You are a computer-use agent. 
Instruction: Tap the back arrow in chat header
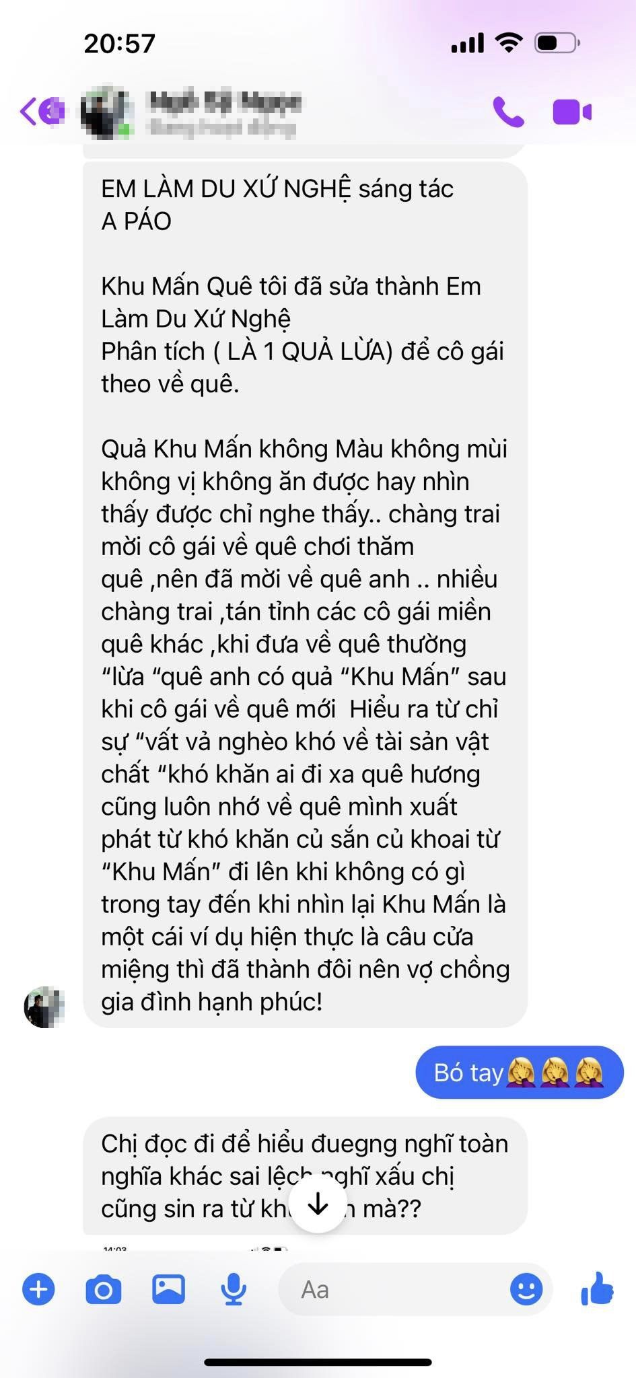[30, 111]
